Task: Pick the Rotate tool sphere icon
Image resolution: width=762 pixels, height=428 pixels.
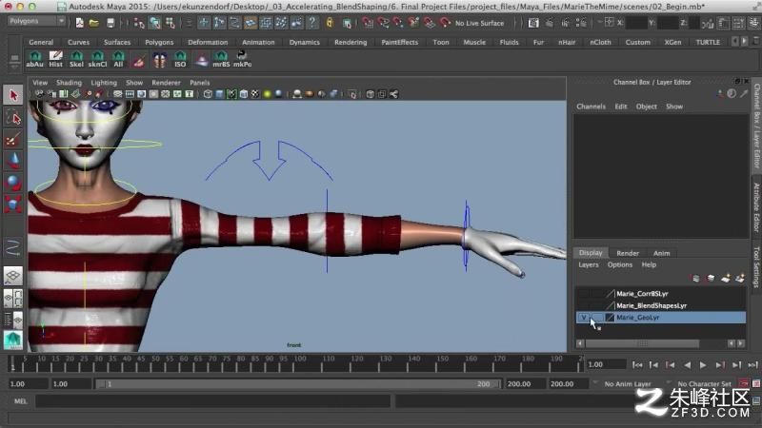Action: click(x=13, y=183)
